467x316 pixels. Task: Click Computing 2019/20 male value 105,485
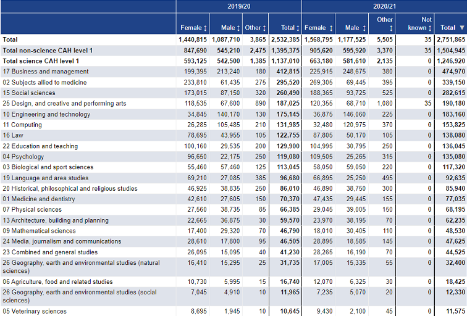(229, 125)
